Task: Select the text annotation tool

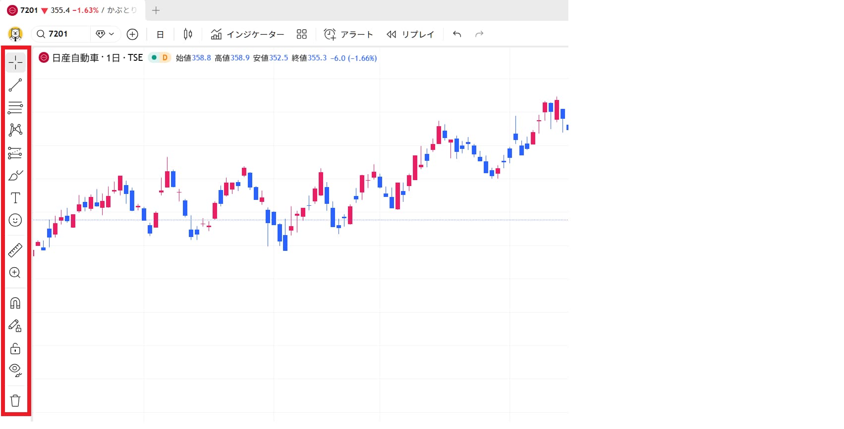Action: point(15,198)
